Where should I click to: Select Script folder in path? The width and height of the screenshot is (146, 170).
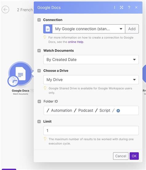(x=105, y=110)
